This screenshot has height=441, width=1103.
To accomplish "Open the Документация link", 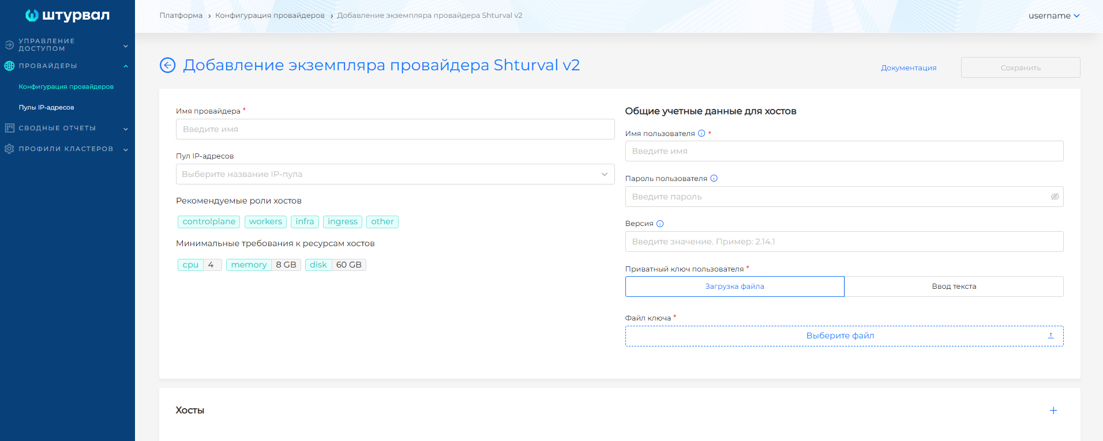I will pyautogui.click(x=909, y=67).
